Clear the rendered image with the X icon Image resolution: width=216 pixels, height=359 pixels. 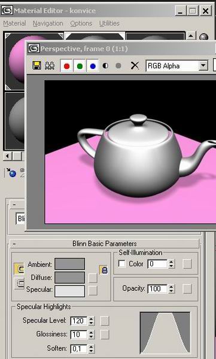pos(135,66)
